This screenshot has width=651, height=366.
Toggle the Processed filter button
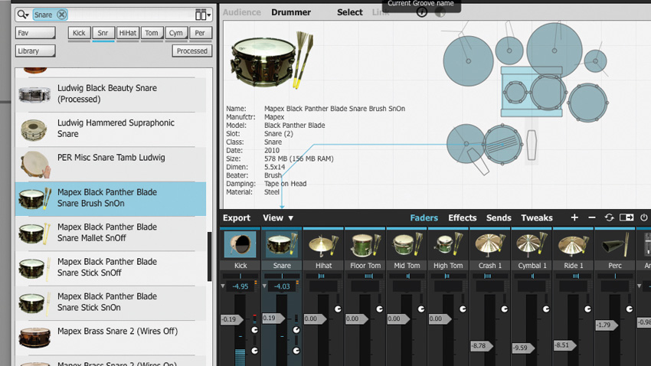click(191, 51)
